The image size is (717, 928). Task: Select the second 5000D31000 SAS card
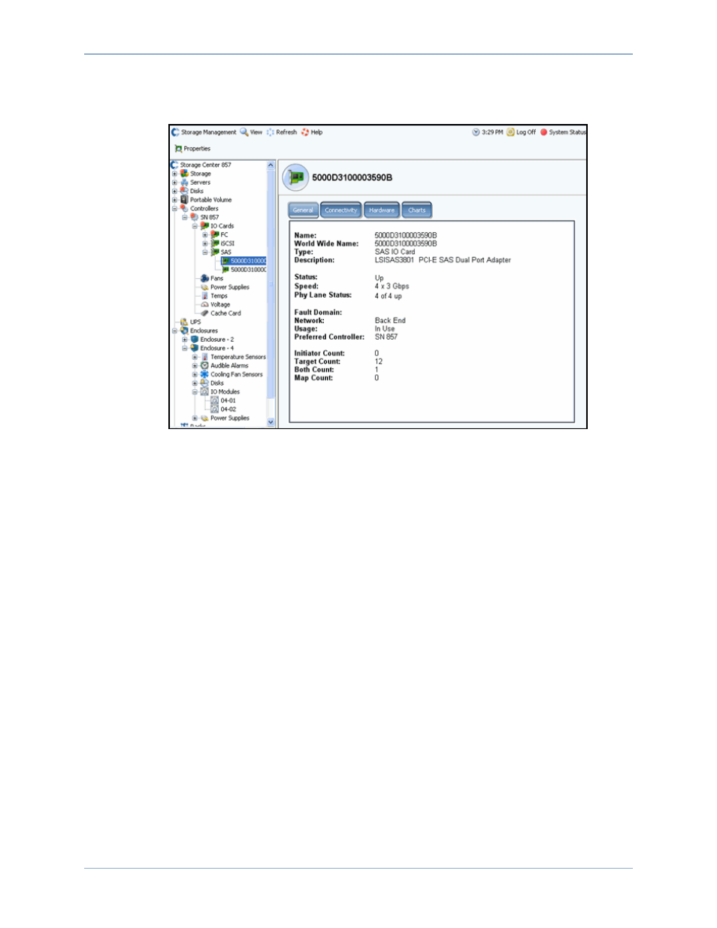[x=244, y=270]
